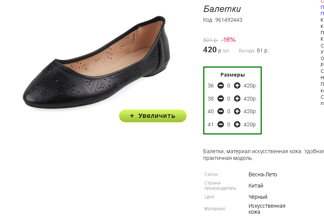324x223 pixels.
Task: Select quantity field for size 36
Action: coord(229,86)
